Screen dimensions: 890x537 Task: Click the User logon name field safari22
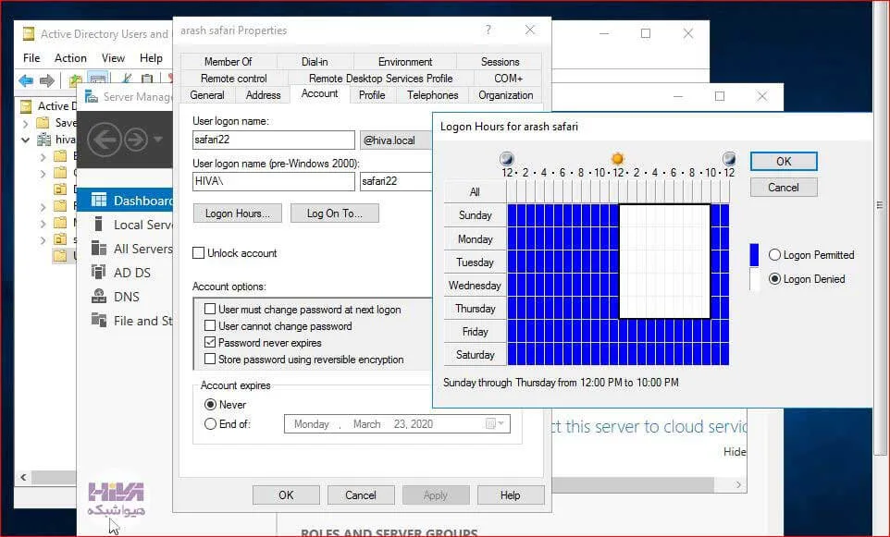(x=274, y=140)
